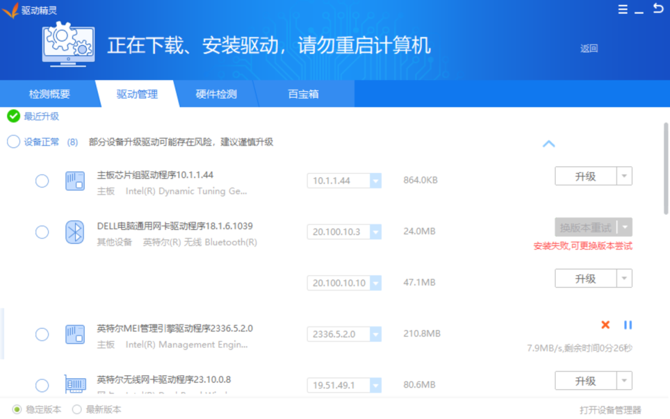Click the 设备正常 label
The image size is (670, 419).
coord(42,142)
